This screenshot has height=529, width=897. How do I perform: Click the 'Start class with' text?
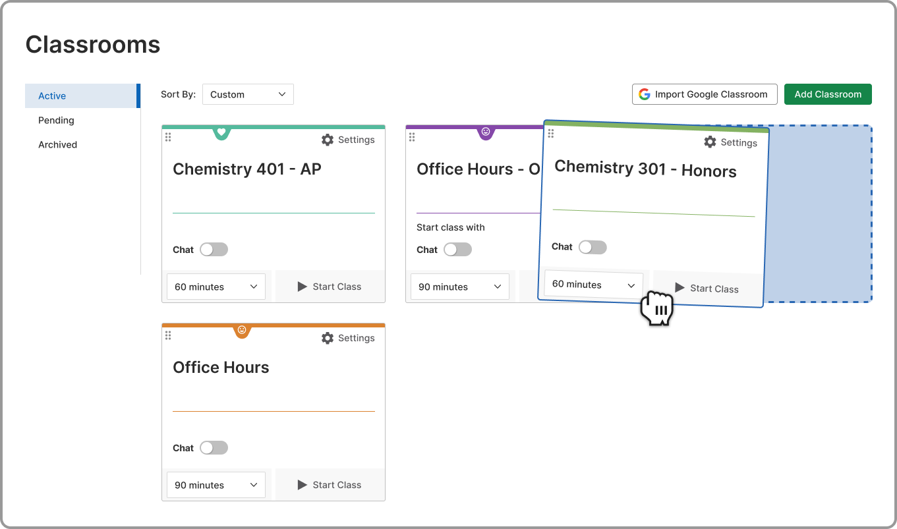[451, 227]
